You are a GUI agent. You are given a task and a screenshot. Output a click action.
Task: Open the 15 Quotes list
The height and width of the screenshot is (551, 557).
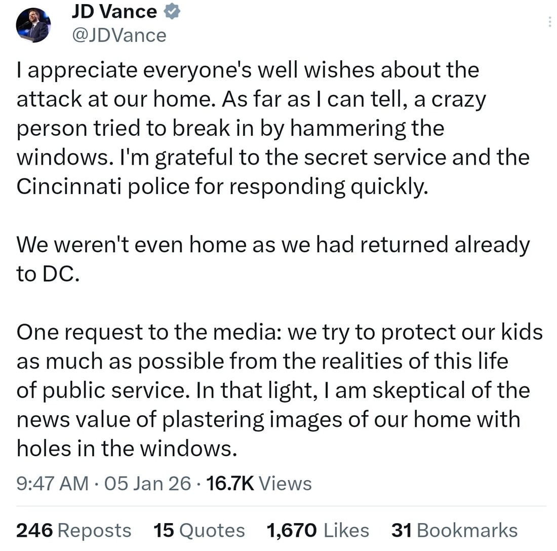click(198, 530)
